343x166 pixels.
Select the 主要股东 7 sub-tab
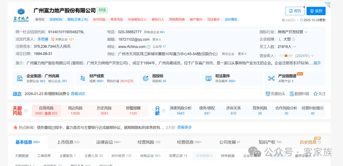coord(68,156)
